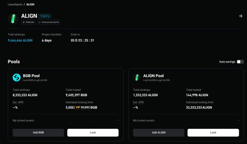
Task: Click Individual locking limit label in ALIGN Pool
Action: [200, 102]
